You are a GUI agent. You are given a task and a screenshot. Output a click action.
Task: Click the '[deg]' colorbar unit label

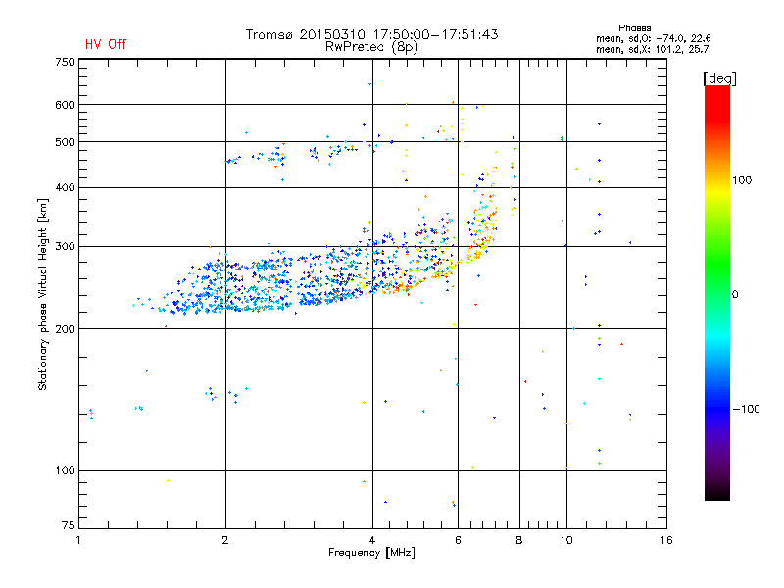coord(719,78)
